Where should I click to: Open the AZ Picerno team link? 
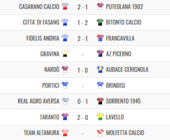pos(118,54)
